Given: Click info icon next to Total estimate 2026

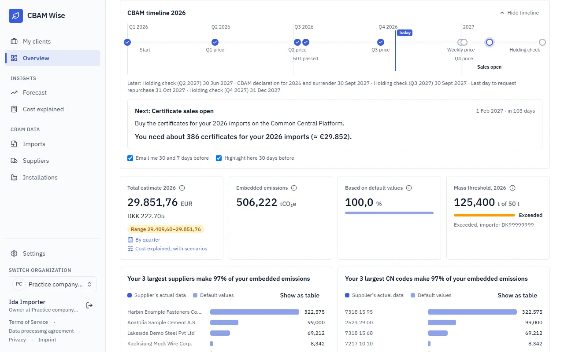Looking at the screenshot, I should click(x=182, y=188).
